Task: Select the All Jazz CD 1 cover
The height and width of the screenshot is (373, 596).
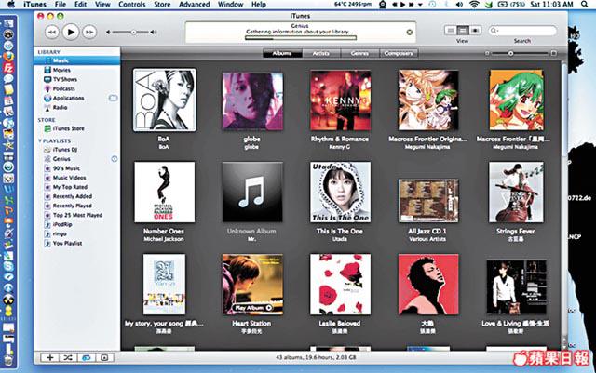Action: 428,201
